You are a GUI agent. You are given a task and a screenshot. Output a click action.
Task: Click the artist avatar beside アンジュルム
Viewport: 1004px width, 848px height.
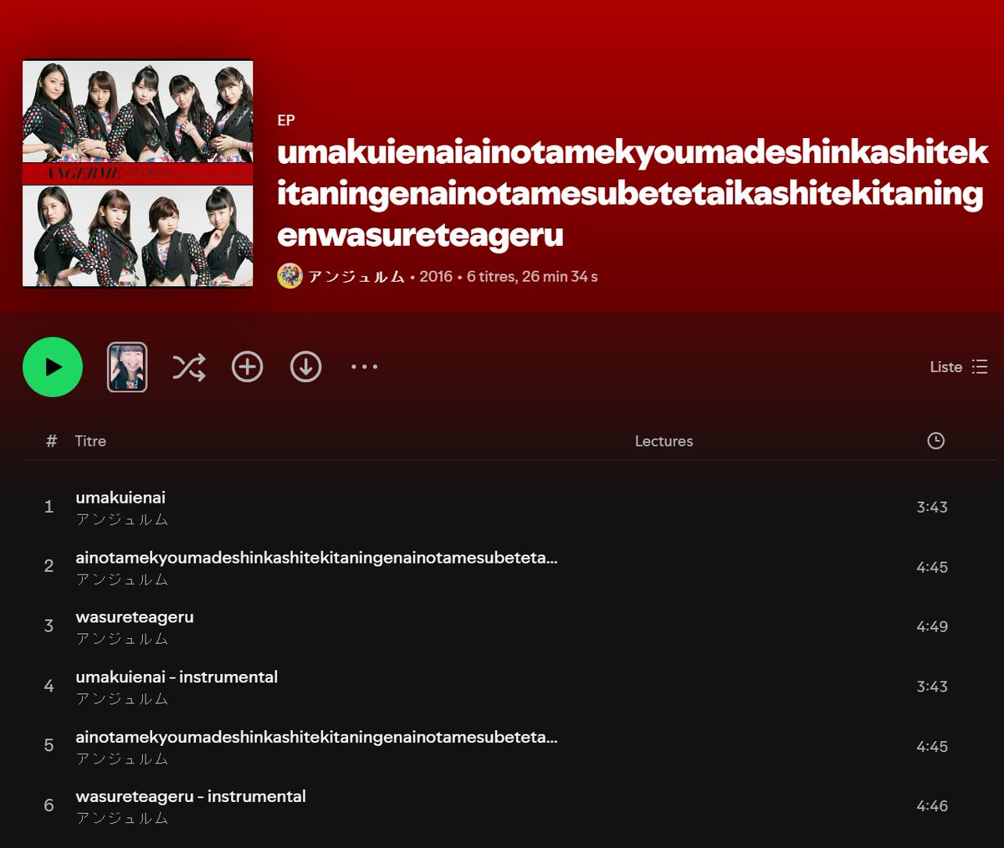pos(289,277)
